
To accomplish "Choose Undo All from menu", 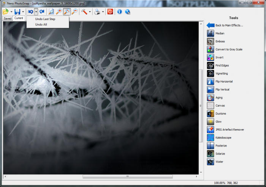I will [x=41, y=25].
